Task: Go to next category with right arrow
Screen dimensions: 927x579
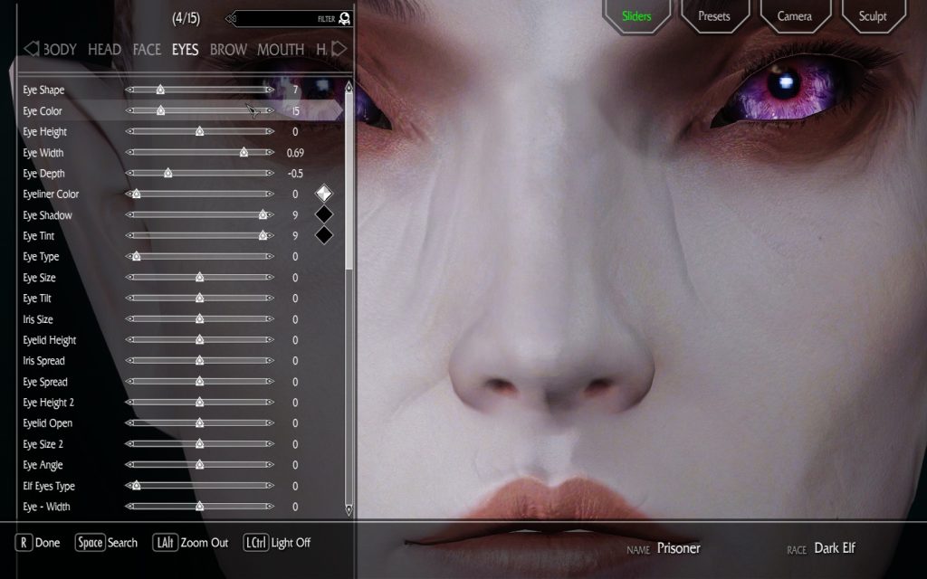Action: (x=339, y=49)
